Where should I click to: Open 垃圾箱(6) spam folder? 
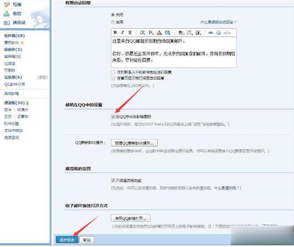click(x=13, y=77)
